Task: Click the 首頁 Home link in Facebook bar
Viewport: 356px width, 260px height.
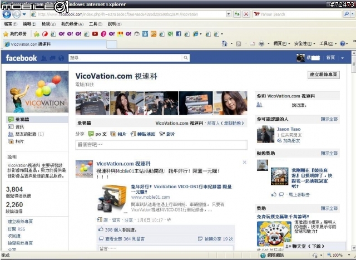Action: (330, 58)
